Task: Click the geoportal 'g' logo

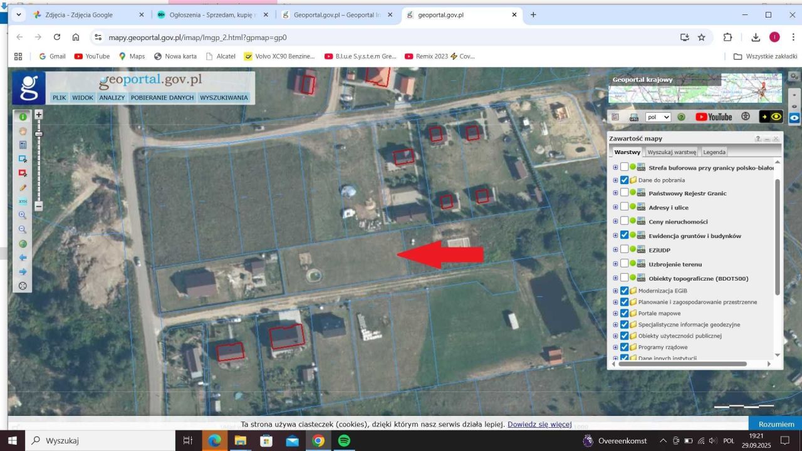Action: [29, 88]
